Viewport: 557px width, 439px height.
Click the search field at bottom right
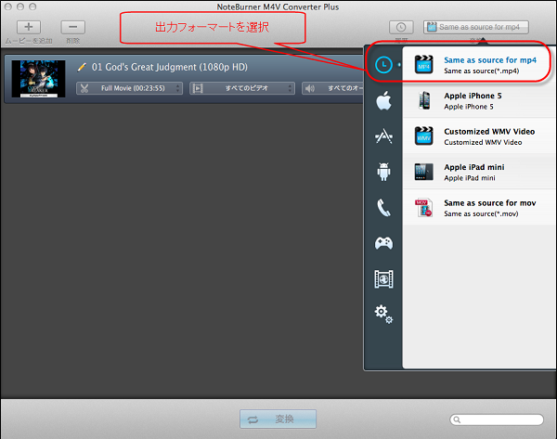(497, 420)
